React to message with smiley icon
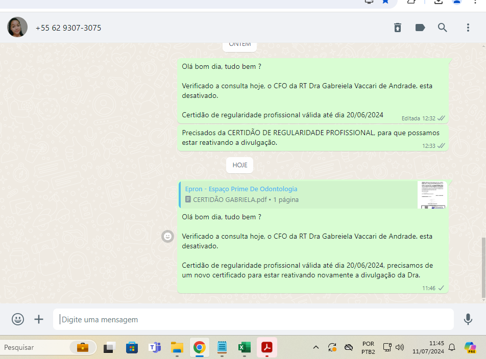This screenshot has width=486, height=359. click(167, 237)
